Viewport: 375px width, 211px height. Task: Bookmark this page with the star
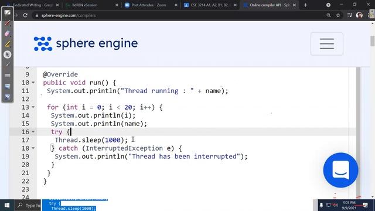point(338,15)
